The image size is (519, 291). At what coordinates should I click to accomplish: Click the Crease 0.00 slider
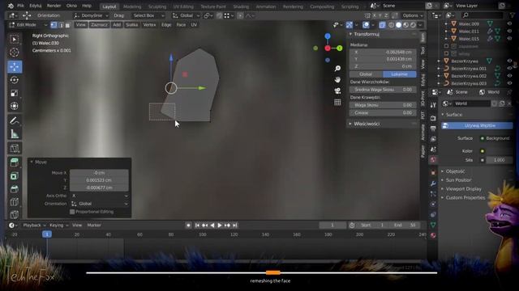coord(383,113)
